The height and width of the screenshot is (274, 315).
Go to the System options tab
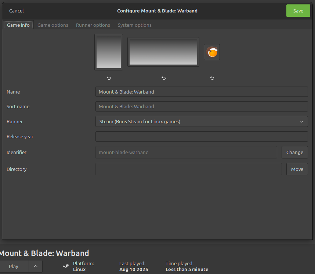click(134, 25)
